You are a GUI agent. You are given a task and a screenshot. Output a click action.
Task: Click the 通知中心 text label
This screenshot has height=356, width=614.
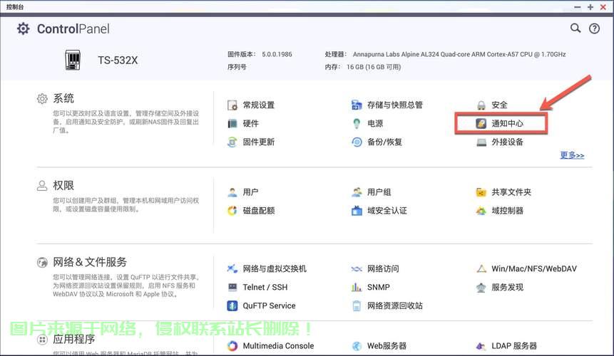pos(508,123)
